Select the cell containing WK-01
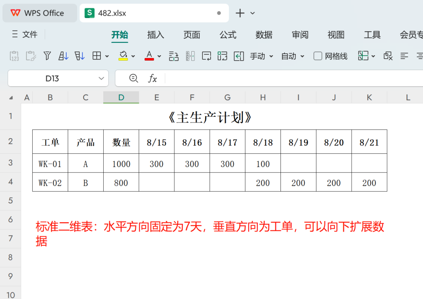 tap(50, 163)
